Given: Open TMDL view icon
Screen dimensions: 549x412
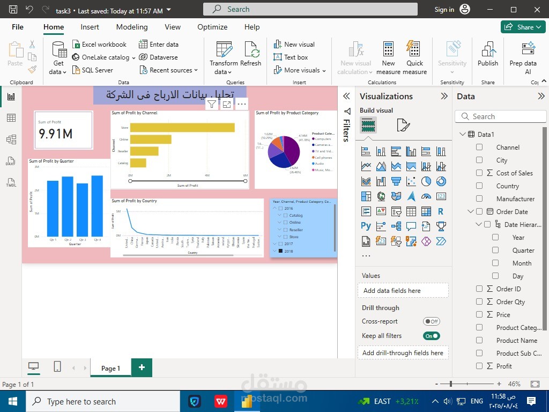Looking at the screenshot, I should click(11, 182).
